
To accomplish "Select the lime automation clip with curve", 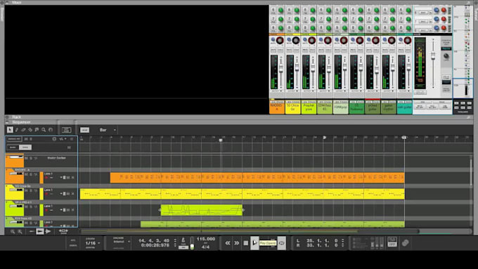I will [x=202, y=210].
